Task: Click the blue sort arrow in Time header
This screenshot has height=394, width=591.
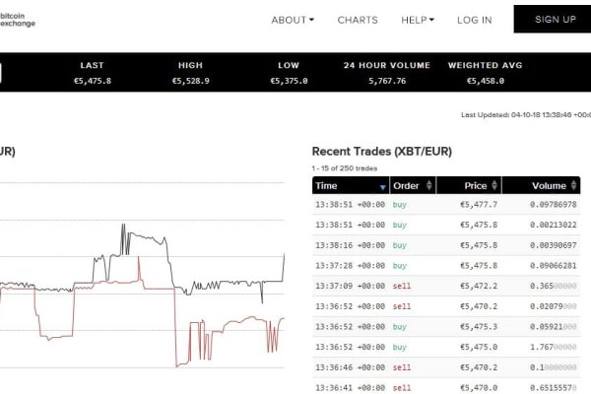Action: click(x=382, y=186)
